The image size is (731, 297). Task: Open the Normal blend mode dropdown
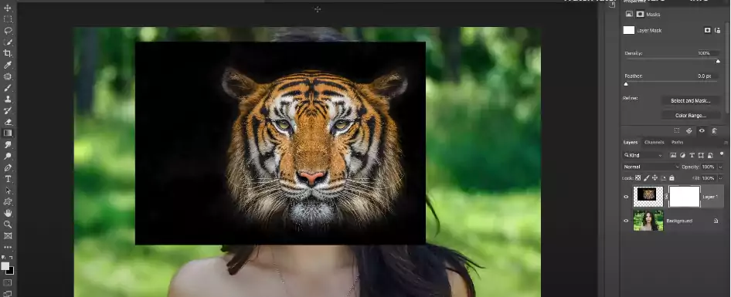click(651, 167)
